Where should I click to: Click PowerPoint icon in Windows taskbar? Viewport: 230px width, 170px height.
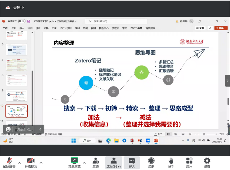pyautogui.click(x=156, y=141)
